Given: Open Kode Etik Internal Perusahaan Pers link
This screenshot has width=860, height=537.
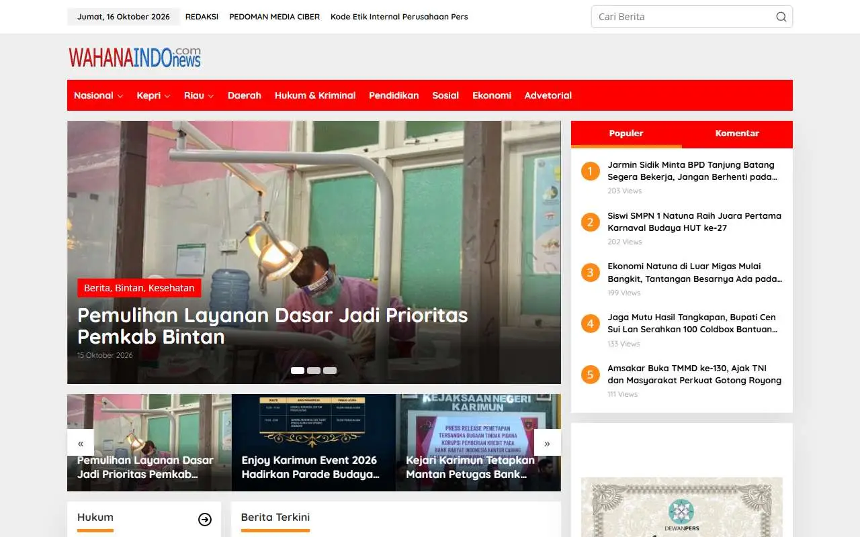Looking at the screenshot, I should 399,17.
